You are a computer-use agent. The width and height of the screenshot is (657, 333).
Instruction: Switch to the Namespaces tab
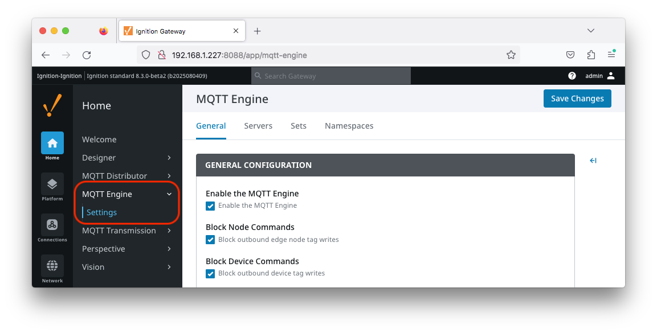(349, 126)
